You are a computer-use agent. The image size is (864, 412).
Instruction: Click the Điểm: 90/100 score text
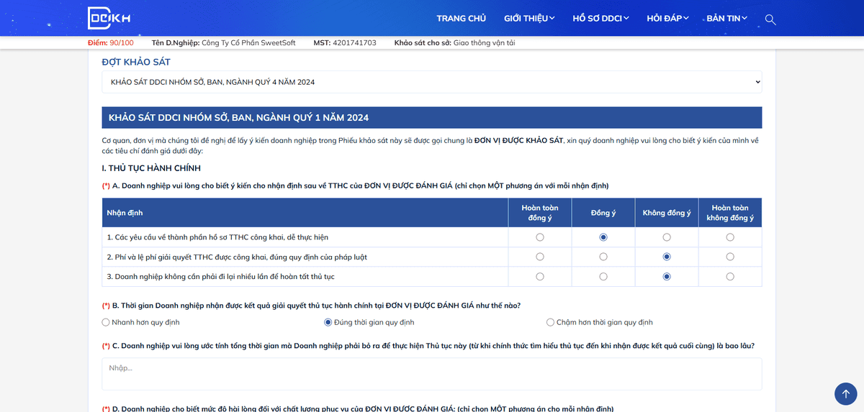[111, 43]
